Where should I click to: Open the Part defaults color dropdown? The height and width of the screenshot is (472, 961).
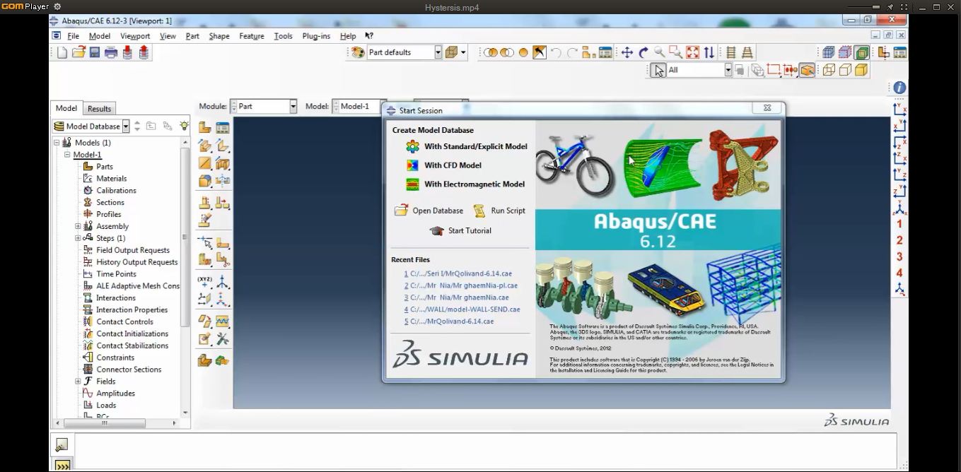click(x=438, y=52)
